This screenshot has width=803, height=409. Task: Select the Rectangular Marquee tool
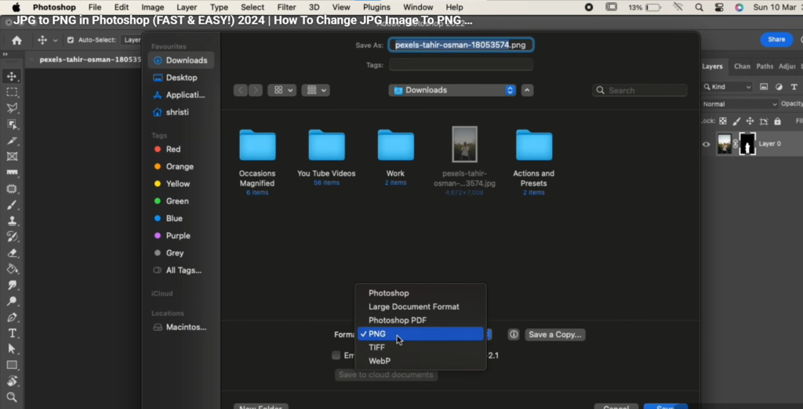coord(12,92)
